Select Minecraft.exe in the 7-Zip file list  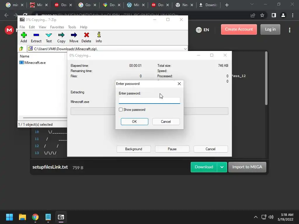coord(33,62)
